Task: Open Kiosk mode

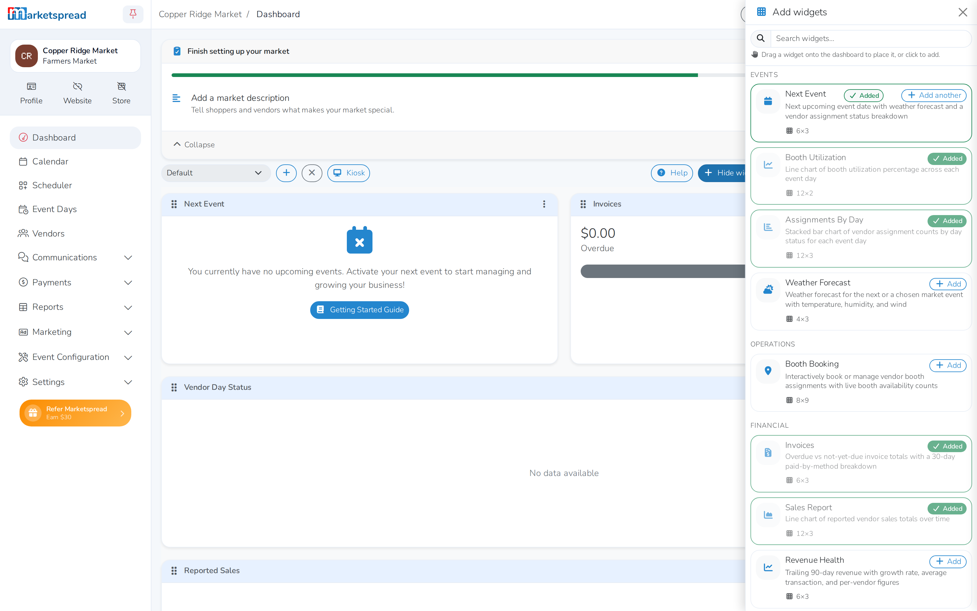Action: [x=348, y=173]
